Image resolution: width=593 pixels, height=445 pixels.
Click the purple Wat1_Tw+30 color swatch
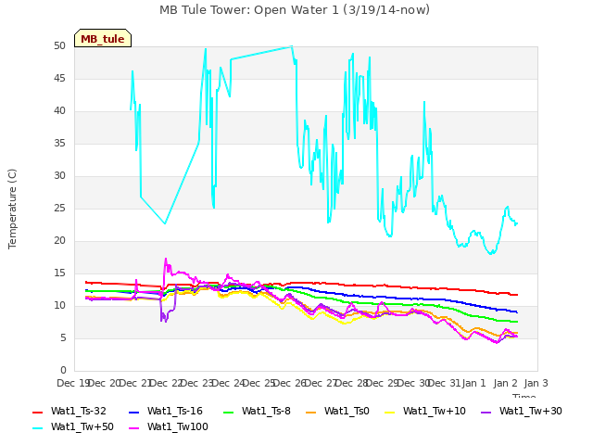pyautogui.click(x=486, y=412)
